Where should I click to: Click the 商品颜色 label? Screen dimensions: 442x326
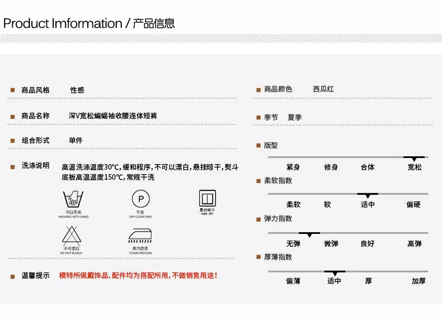[278, 89]
